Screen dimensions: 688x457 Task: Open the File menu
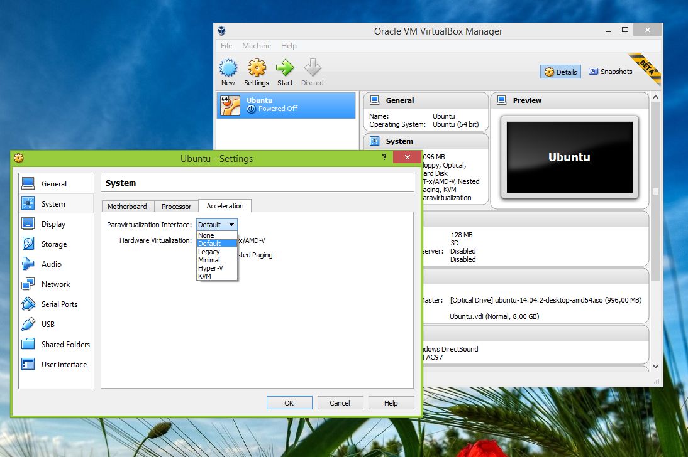point(226,46)
